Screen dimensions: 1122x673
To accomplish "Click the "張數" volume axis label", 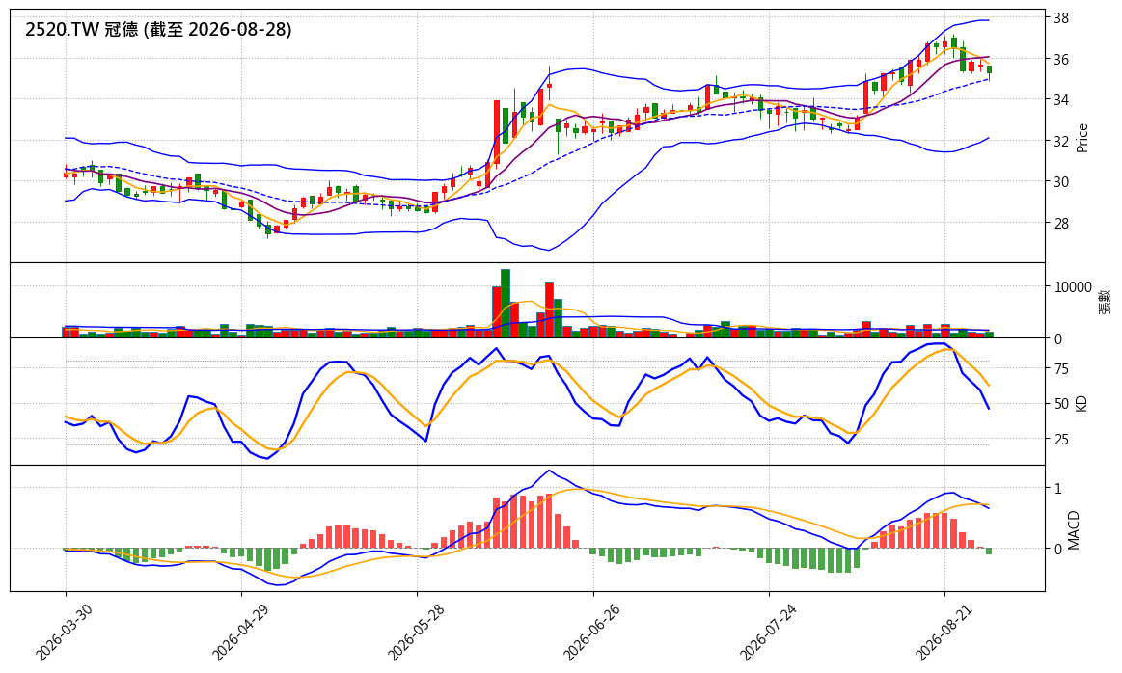I will click(1105, 301).
